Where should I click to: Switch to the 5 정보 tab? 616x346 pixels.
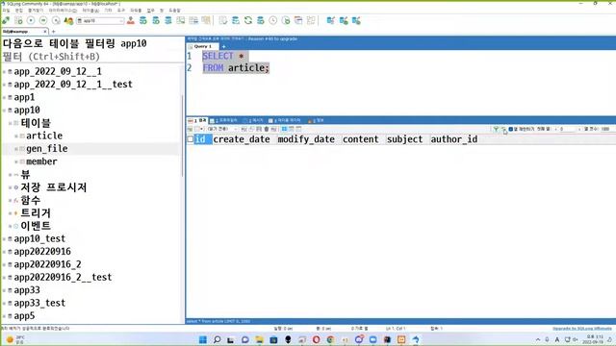click(x=316, y=120)
